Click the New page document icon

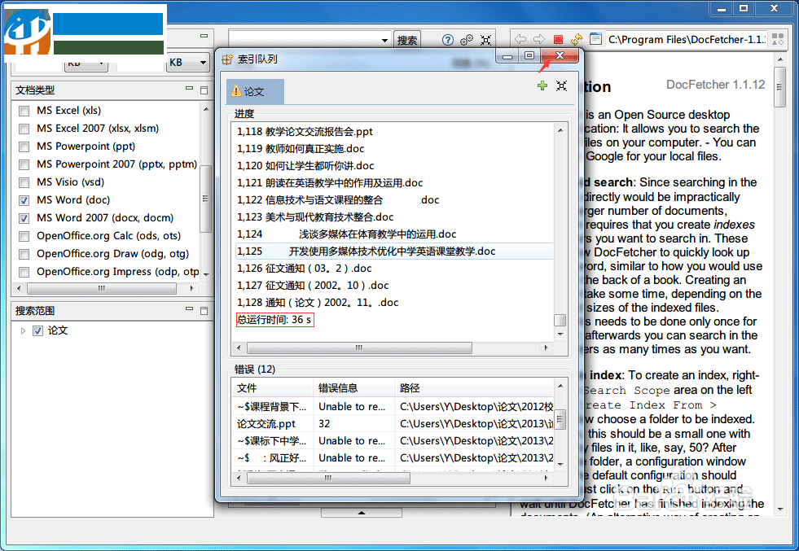[595, 38]
